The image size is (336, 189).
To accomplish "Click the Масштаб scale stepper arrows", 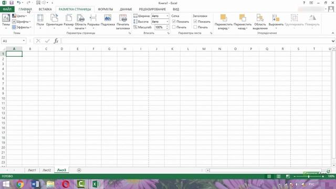I will coord(167,27).
